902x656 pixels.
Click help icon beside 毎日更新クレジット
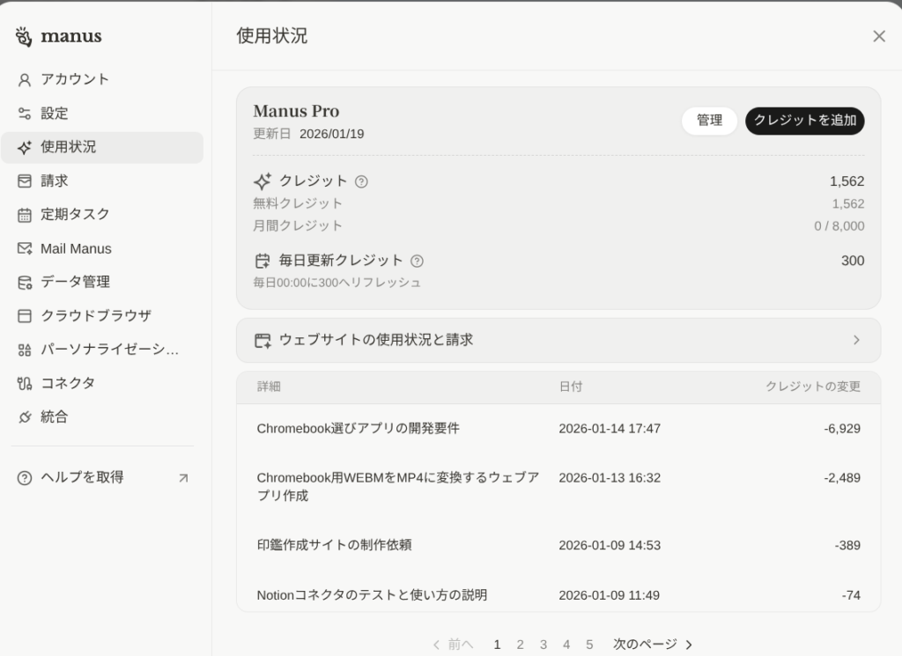[x=417, y=261]
